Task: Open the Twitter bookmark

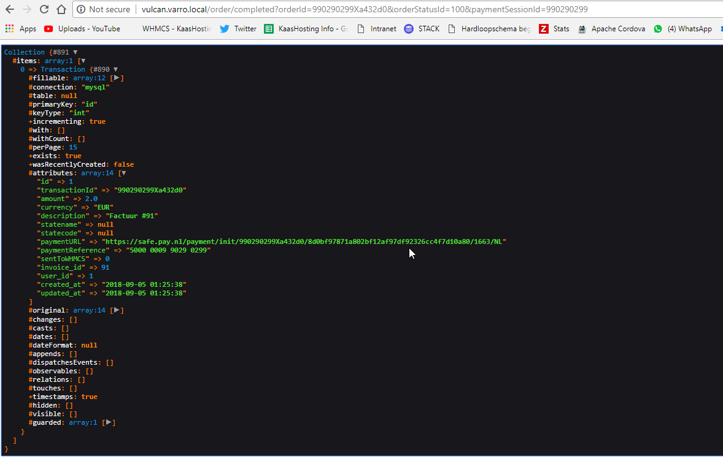Action: point(238,29)
